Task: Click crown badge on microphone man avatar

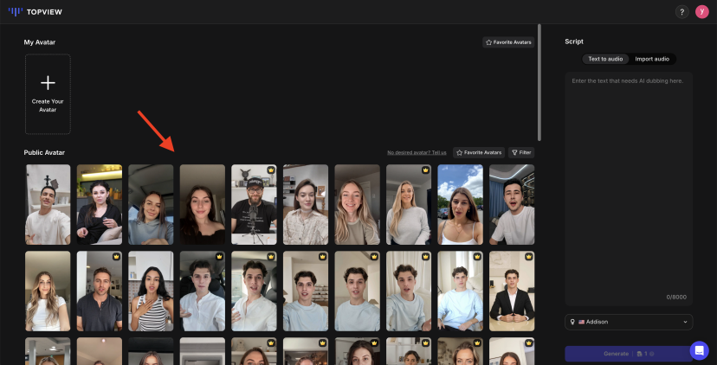Action: click(271, 170)
